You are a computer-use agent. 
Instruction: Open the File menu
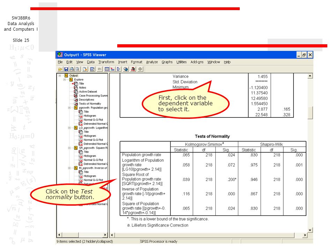(x=60, y=62)
